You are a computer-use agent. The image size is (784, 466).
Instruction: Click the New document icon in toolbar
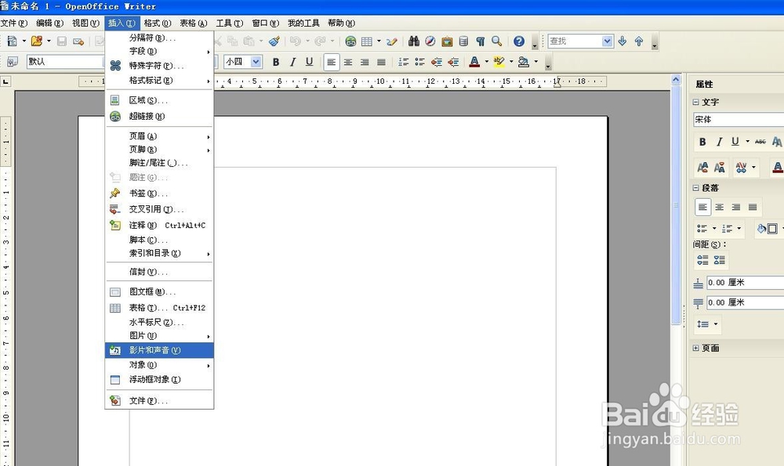tap(12, 41)
